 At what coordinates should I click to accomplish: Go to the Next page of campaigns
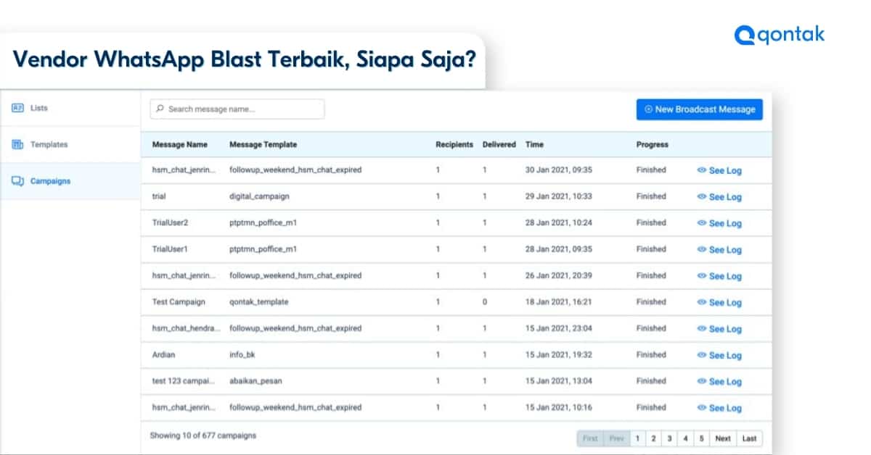point(722,438)
